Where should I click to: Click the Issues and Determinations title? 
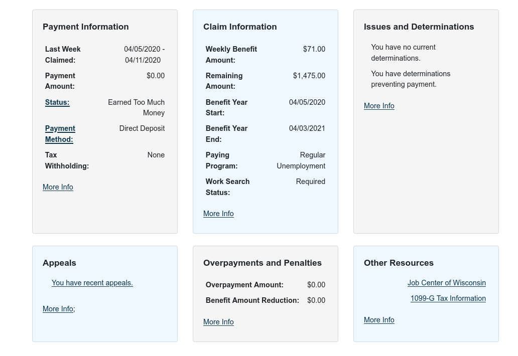pyautogui.click(x=419, y=27)
